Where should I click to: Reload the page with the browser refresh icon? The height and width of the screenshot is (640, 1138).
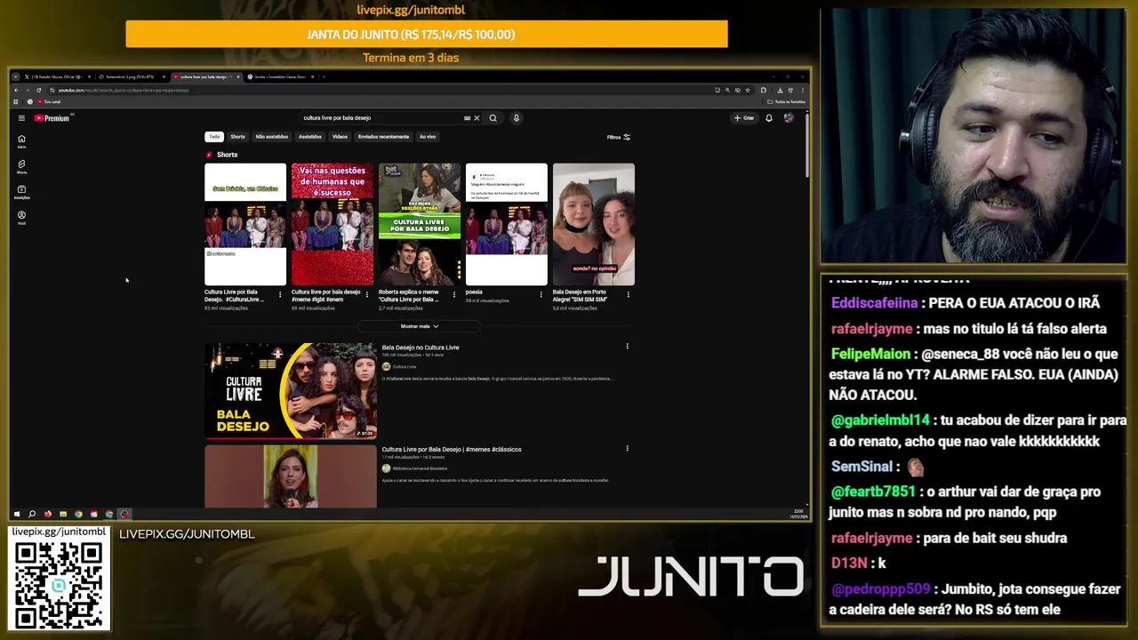coord(38,90)
